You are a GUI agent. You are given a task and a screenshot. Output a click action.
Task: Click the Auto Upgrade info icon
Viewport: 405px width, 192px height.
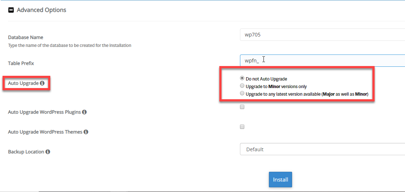pos(42,83)
